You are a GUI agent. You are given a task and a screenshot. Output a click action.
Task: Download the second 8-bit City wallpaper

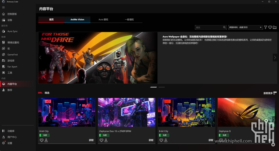coord(166,140)
